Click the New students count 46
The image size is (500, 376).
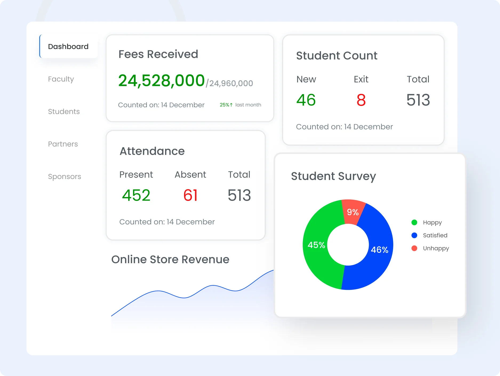point(306,100)
